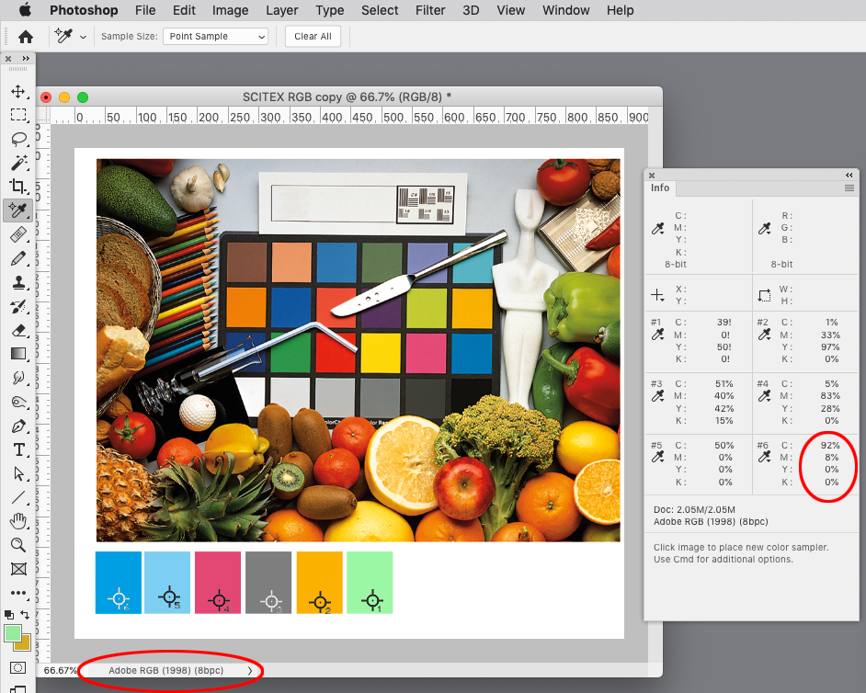Screen dimensions: 866x693
Task: Open the Info panel options menu
Action: 849,188
